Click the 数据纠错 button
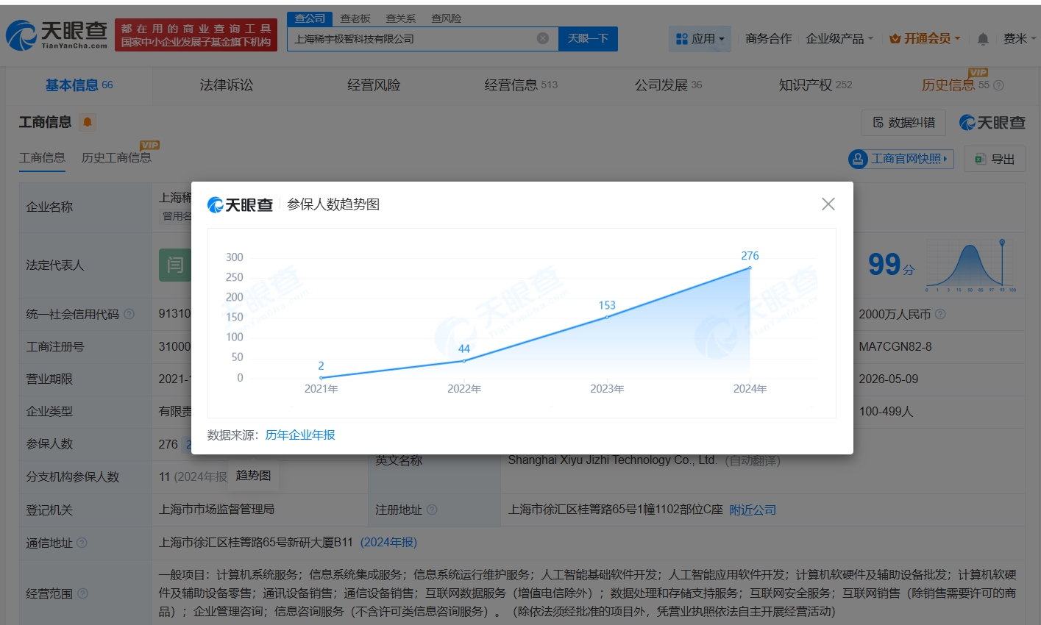Screen dimensions: 1041x625 coord(904,123)
